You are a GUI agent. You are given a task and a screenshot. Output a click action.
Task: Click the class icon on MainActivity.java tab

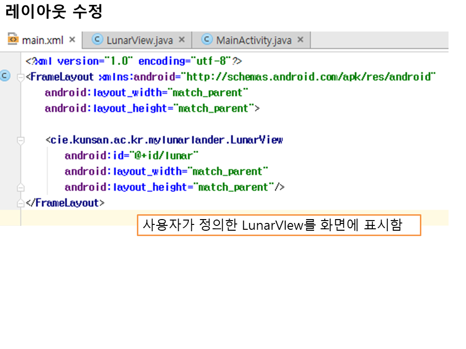click(x=207, y=40)
